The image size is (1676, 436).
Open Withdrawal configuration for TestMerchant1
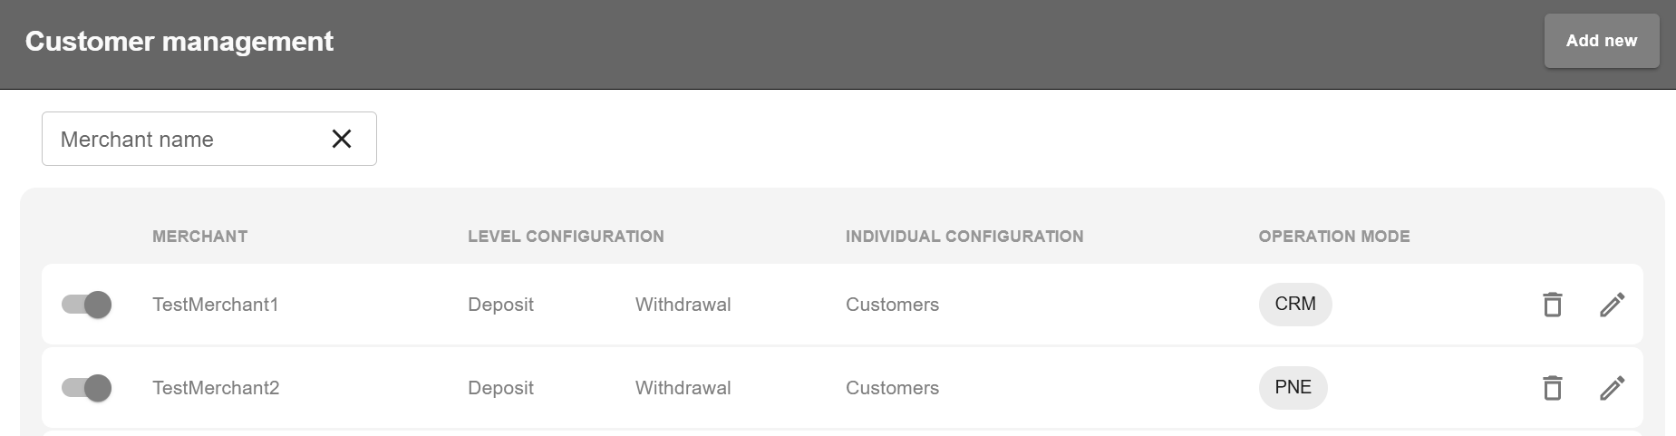pyautogui.click(x=683, y=305)
